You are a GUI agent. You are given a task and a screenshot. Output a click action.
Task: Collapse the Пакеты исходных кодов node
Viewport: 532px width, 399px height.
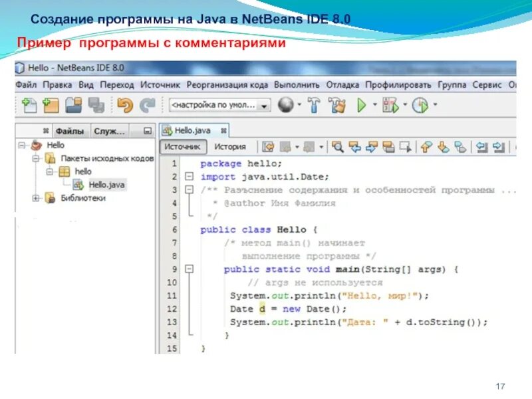[x=36, y=158]
